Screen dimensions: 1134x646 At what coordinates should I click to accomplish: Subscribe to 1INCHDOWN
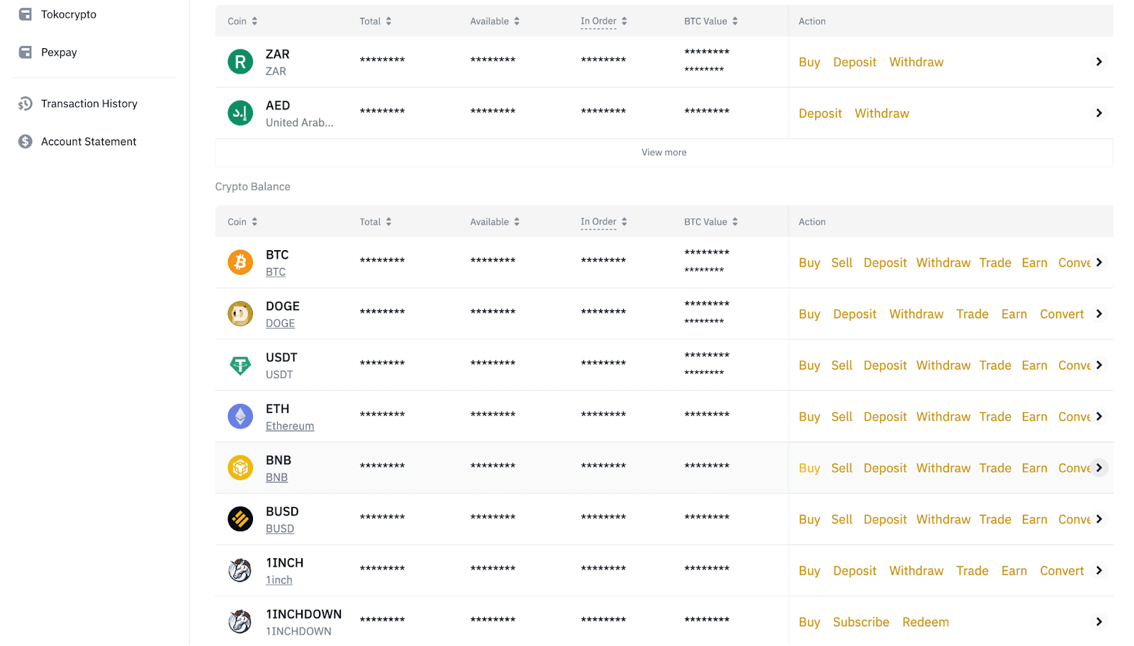[861, 622]
